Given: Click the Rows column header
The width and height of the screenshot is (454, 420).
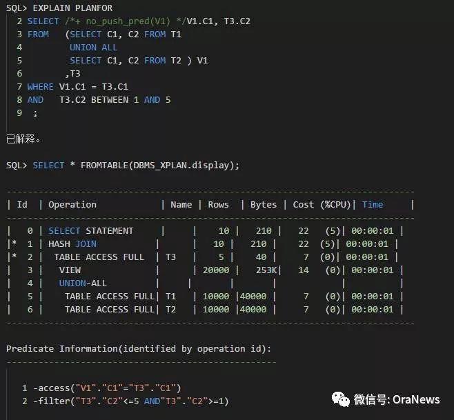Looking at the screenshot, I should [218, 205].
